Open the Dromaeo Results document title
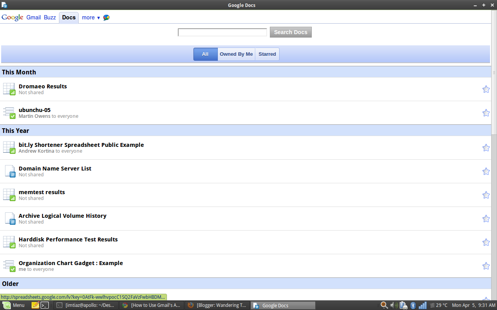 point(43,86)
